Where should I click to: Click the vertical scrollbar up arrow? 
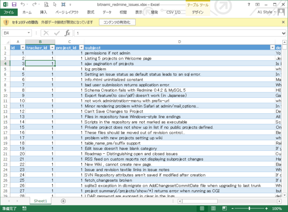[284, 42]
